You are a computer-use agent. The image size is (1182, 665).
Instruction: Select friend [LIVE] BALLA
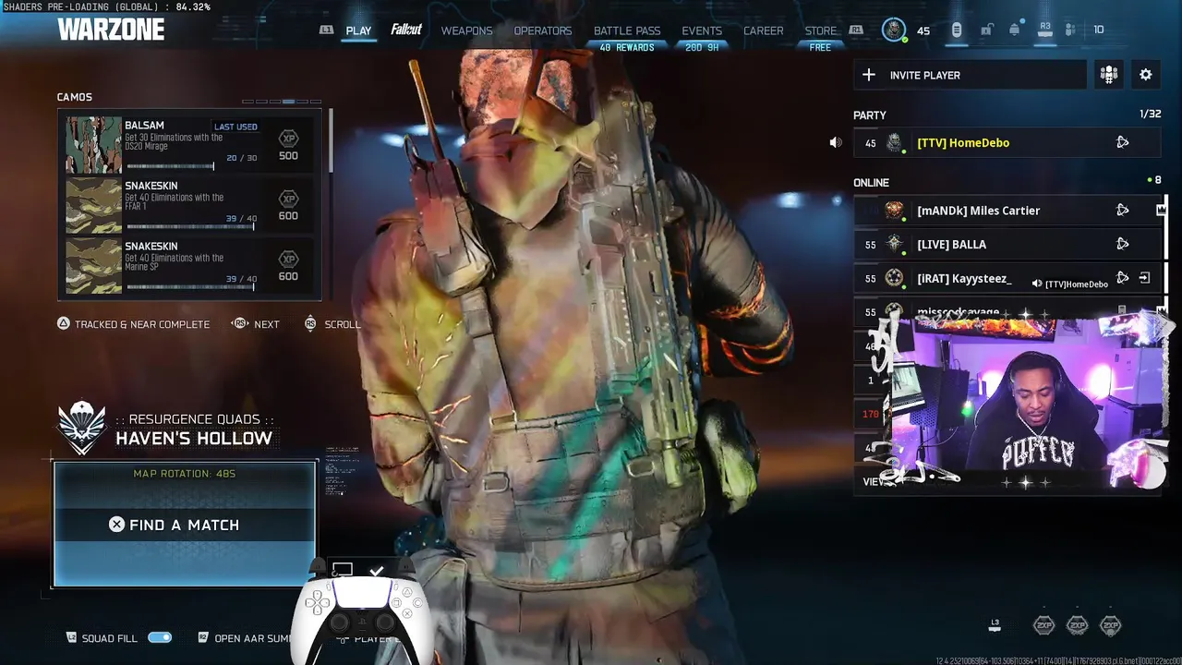[x=1007, y=244]
